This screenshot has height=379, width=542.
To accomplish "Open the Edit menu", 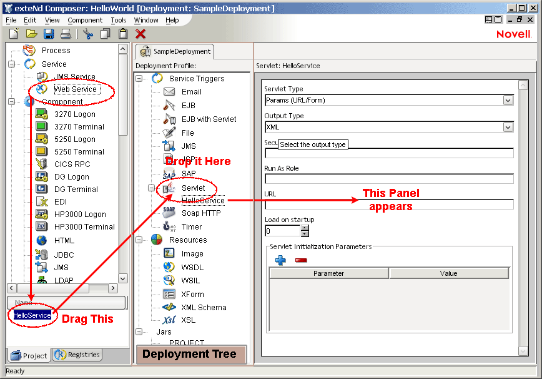I will click(30, 21).
